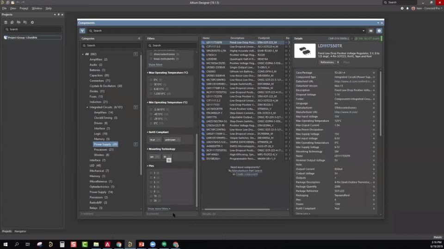Check the Pins 3 filter checkbox
Image resolution: width=444 pixels, height=249 pixels.
(151, 173)
